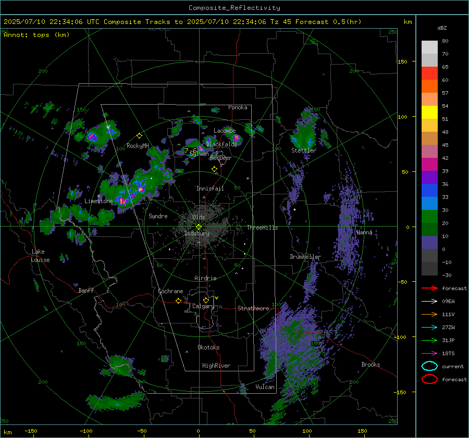The height and width of the screenshot is (438, 469).
Task: Select the blue 36-33 dBZ color swatch
Action: click(x=429, y=191)
